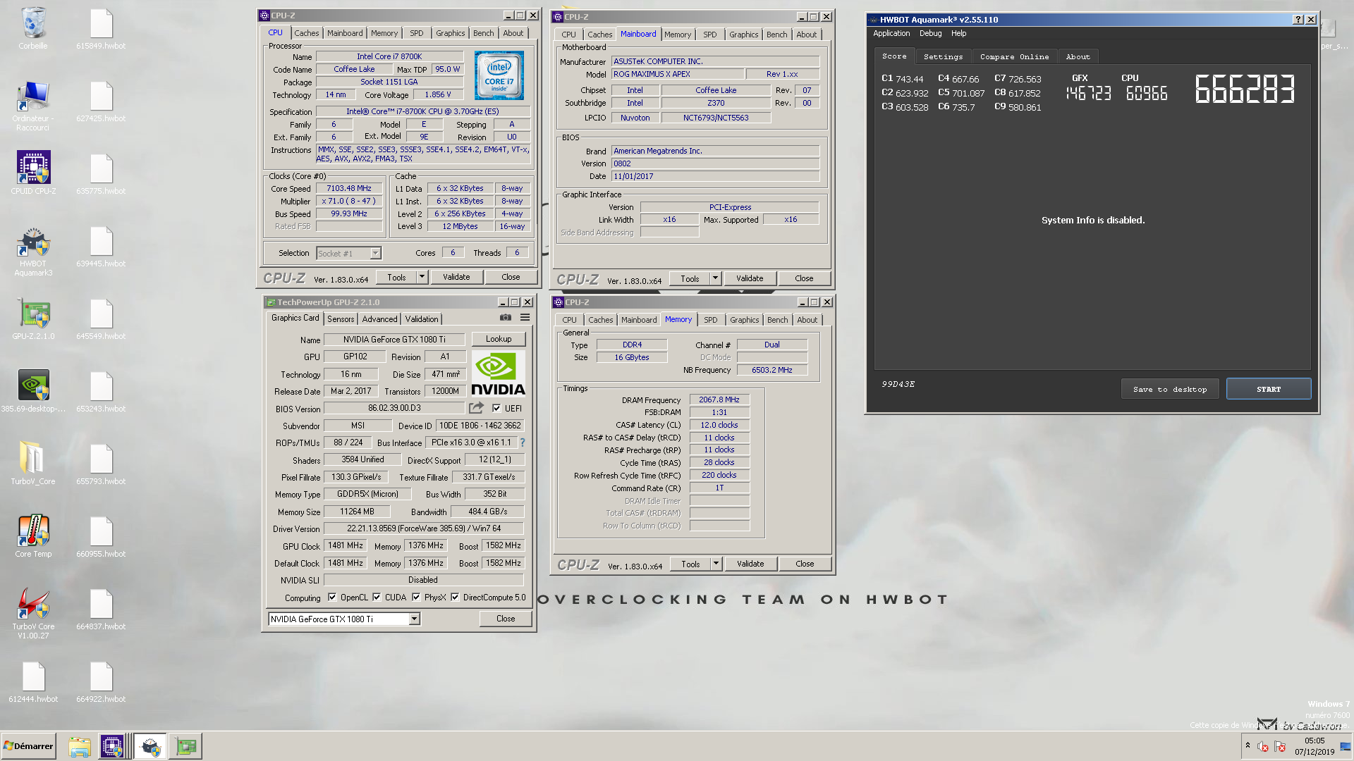Toggle the PhysX computing checkbox
Viewport: 1354px width, 761px height.
point(416,597)
